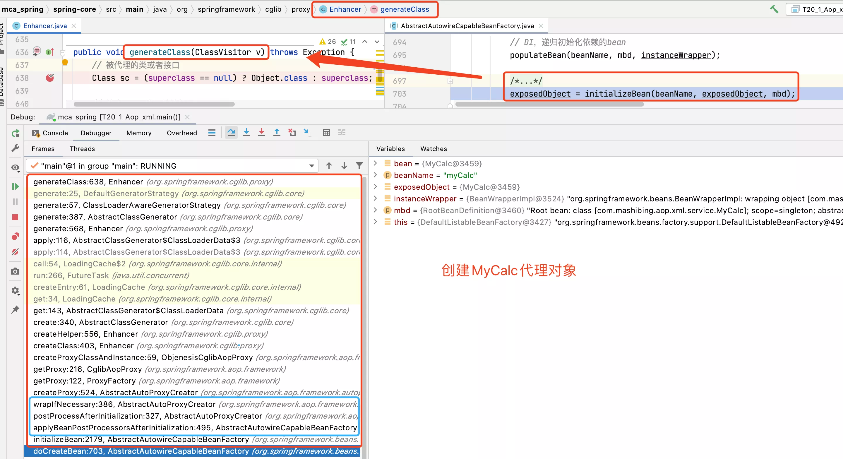Screen dimensions: 843x459
Task: Click Enhancer editor horizontal scrollbar
Action: [154, 104]
